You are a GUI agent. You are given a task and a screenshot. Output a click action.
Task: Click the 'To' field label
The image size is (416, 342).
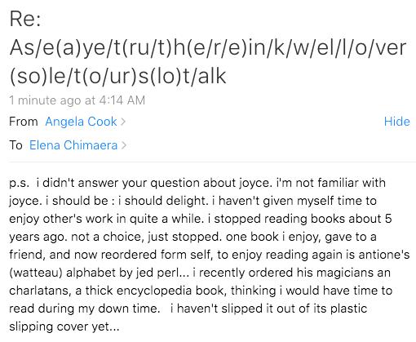(x=15, y=145)
